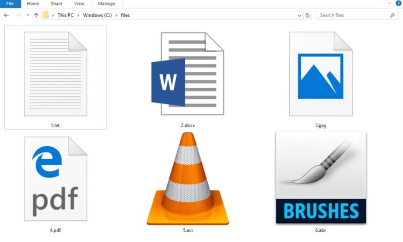403x242 pixels.
Task: Open Help with the question mark icon
Action: point(398,3)
